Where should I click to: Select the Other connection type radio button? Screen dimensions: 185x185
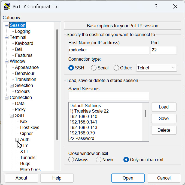(x=116, y=68)
